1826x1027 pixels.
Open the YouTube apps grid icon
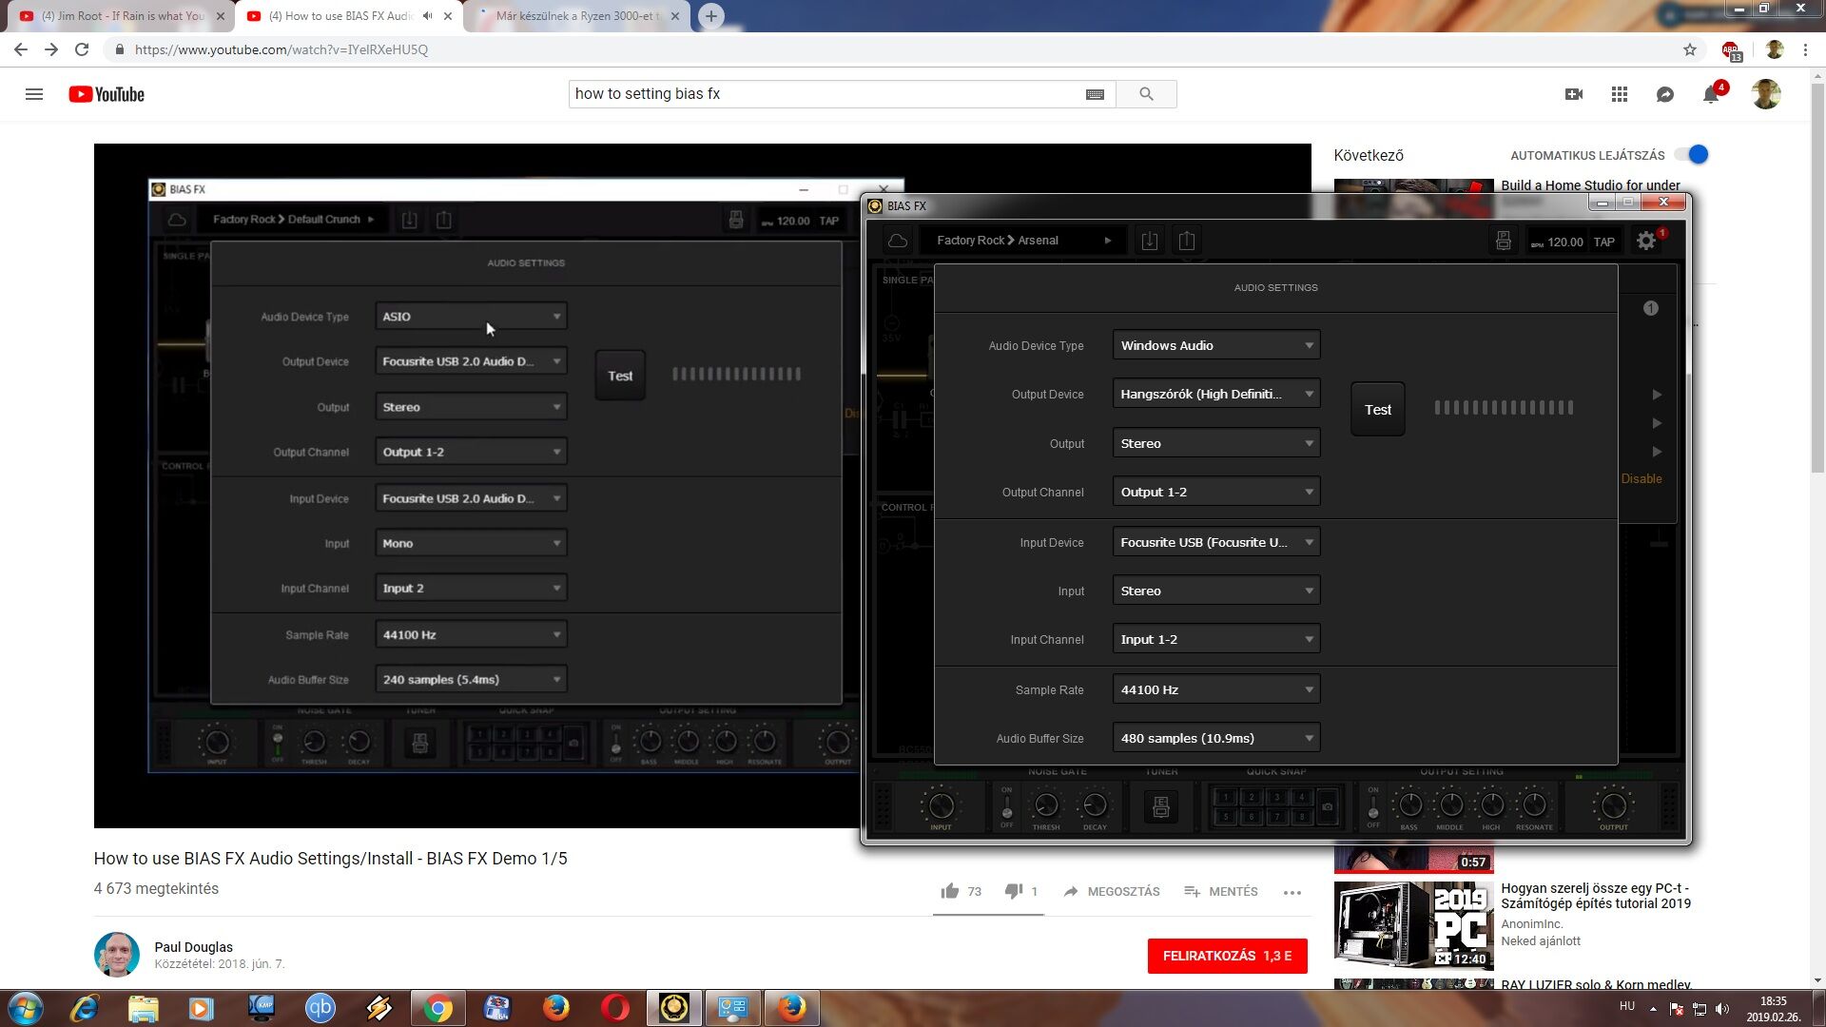[1620, 94]
